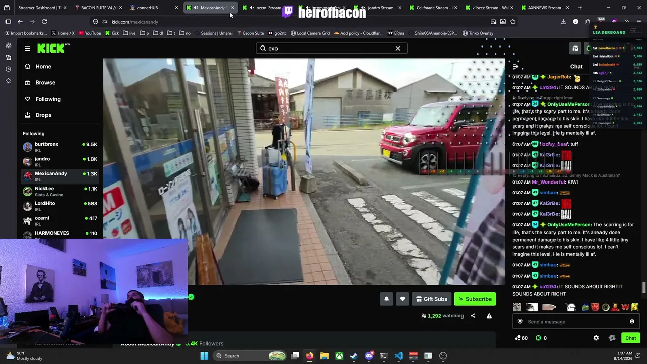Open LordHito channel from Following list
Screen dimensions: 647x364
pos(60,206)
